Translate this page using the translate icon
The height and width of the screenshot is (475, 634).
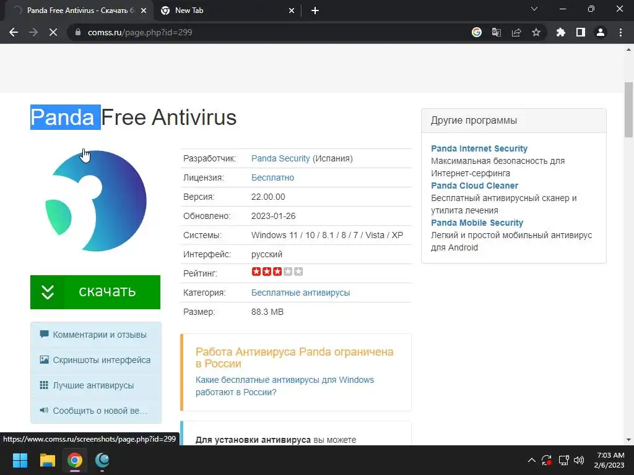497,32
